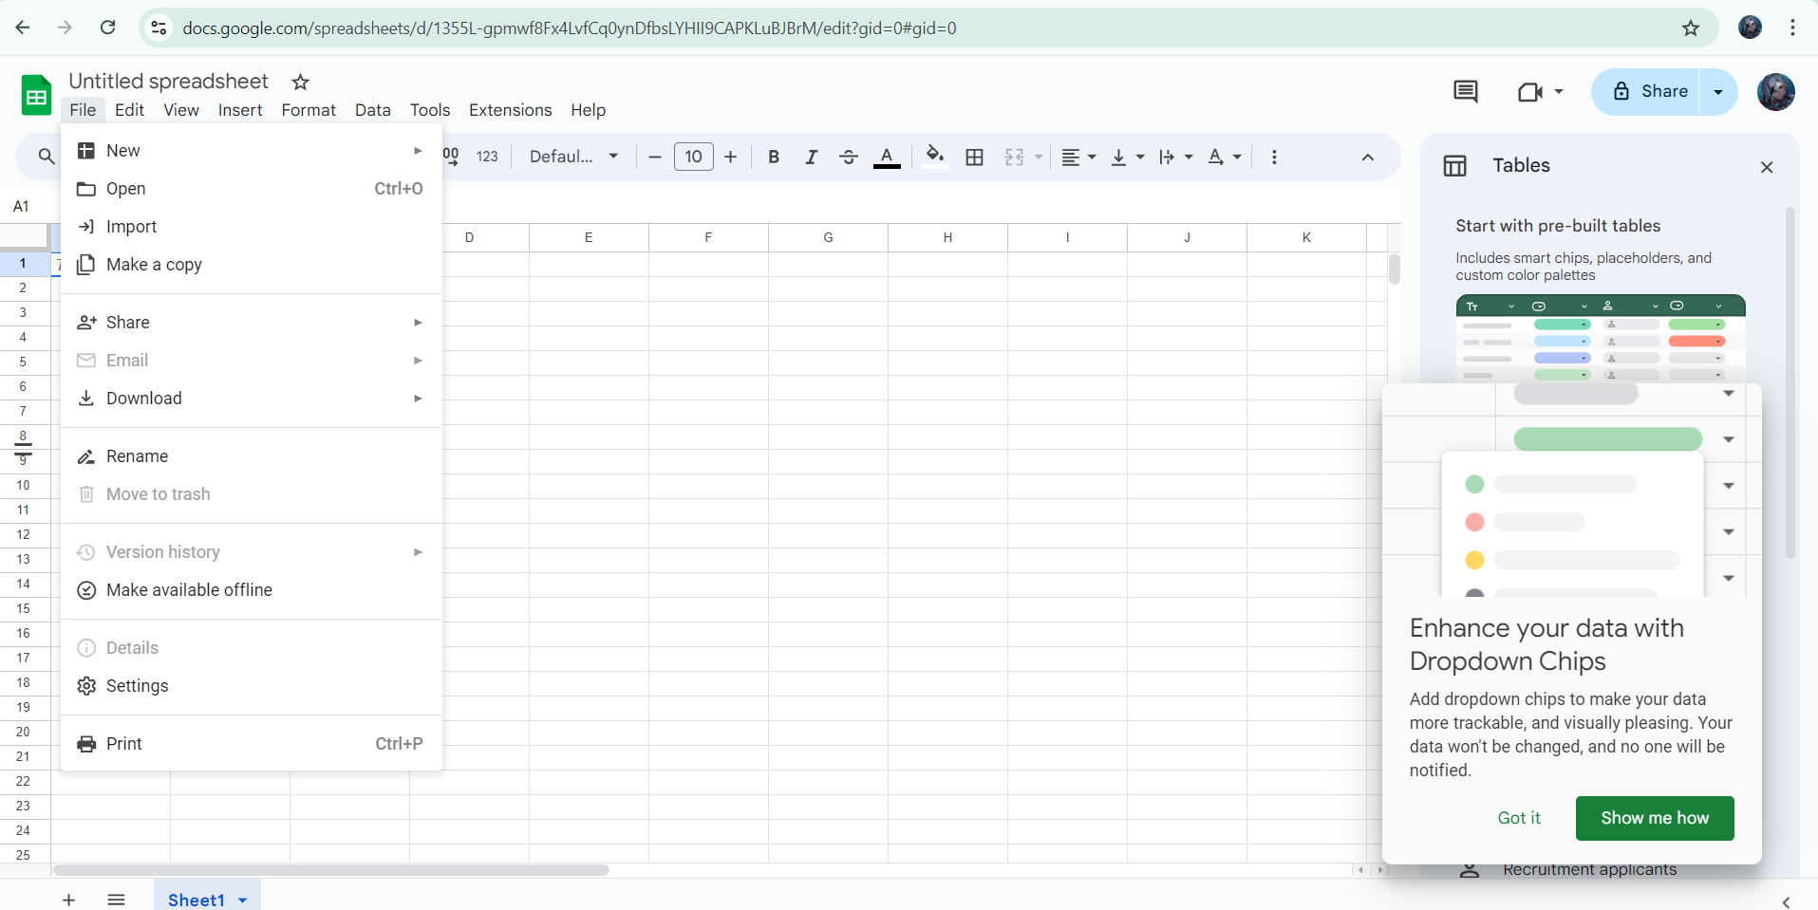Open the borders tool

click(974, 157)
